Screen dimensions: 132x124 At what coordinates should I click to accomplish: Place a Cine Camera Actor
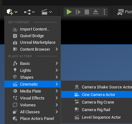(x=97, y=94)
